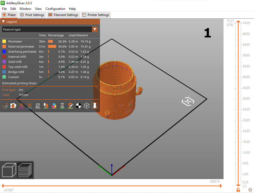Toggle Seams broken-link icon

38,106
